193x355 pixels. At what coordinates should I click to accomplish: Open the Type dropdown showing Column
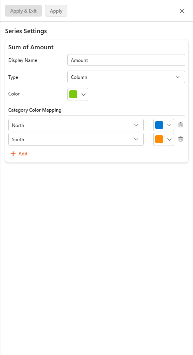click(x=126, y=77)
